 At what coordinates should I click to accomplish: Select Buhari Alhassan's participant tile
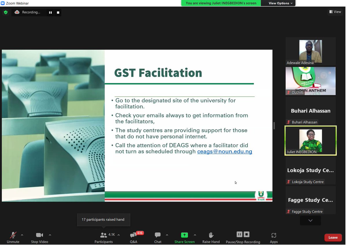point(311,111)
